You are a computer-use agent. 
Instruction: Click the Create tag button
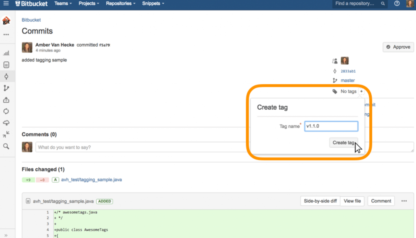tap(343, 142)
